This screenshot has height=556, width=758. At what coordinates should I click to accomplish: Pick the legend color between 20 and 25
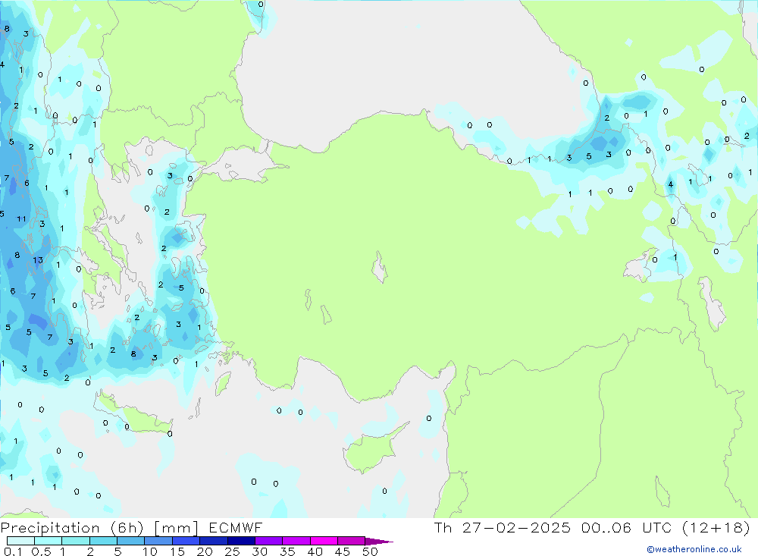213,541
